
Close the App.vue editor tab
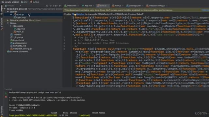click(93, 6)
